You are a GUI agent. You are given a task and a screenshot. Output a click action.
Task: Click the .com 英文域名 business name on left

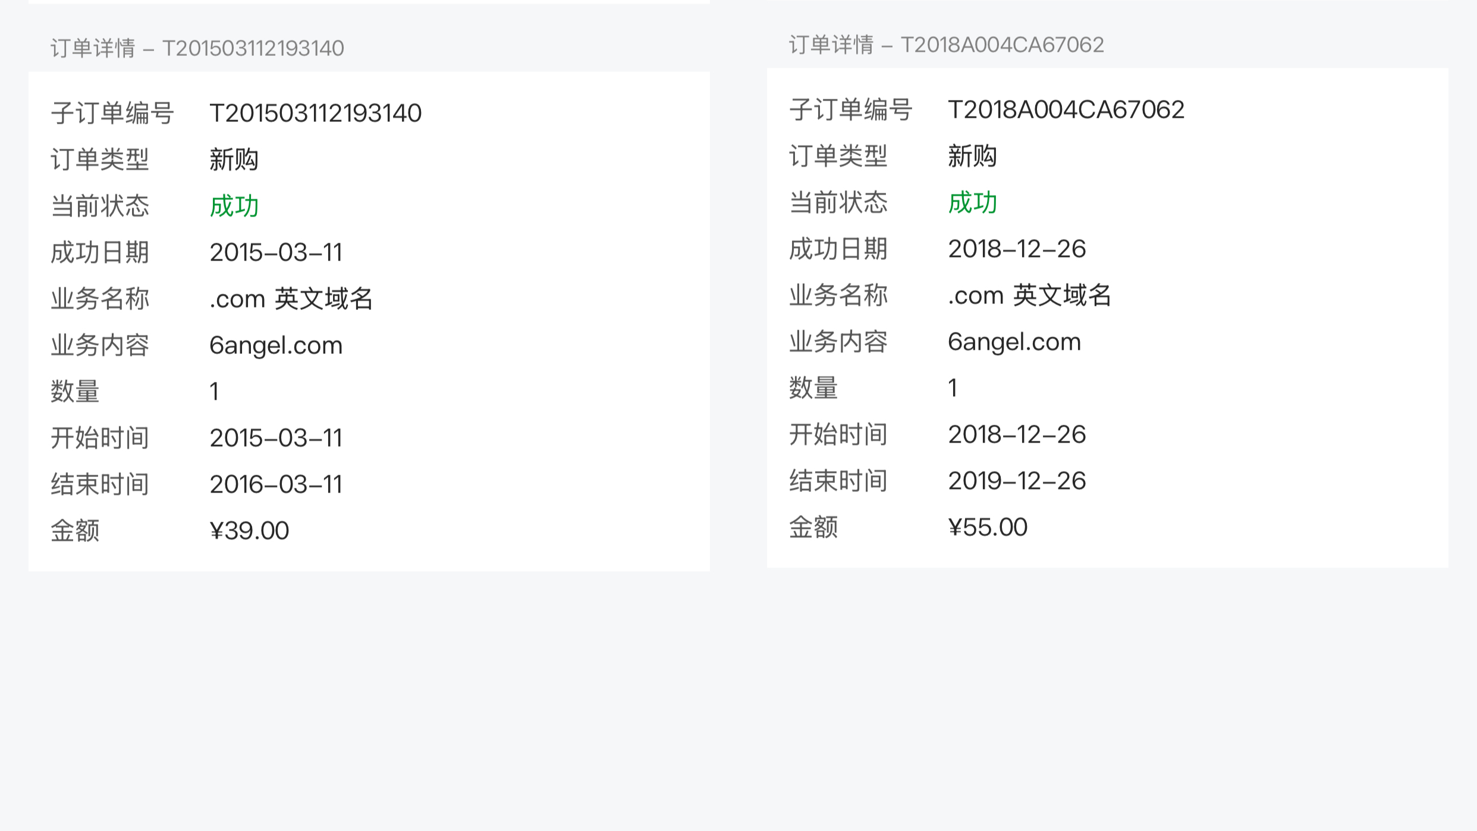point(292,298)
